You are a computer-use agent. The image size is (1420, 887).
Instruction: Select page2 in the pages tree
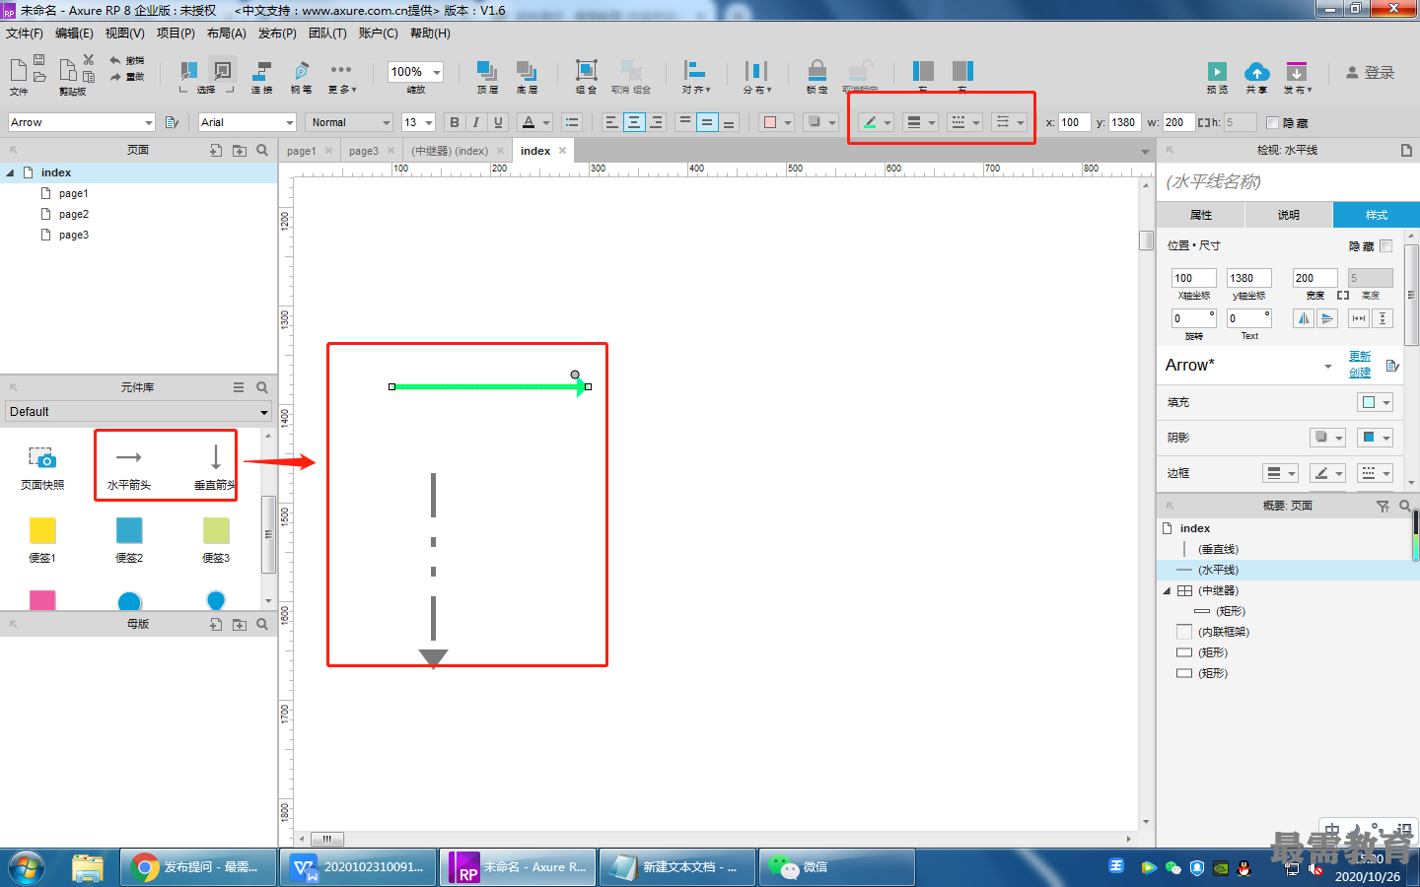point(74,214)
